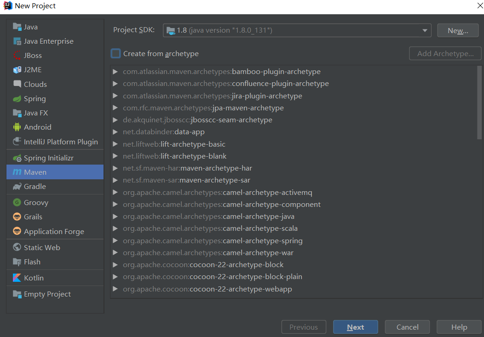Enable Create from archetype checkbox
484x337 pixels.
click(x=116, y=53)
